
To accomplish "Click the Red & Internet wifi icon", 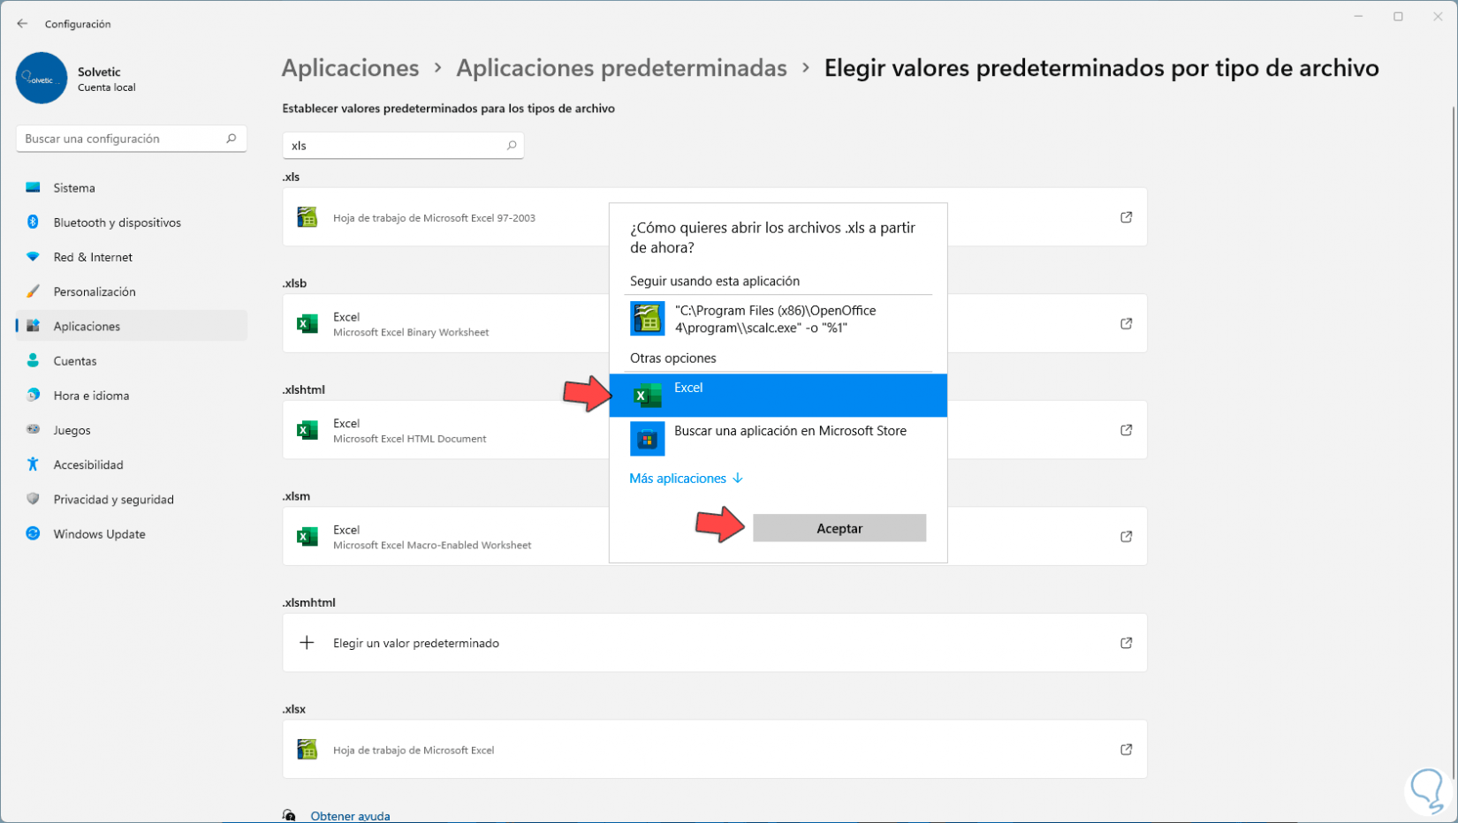I will pyautogui.click(x=33, y=257).
